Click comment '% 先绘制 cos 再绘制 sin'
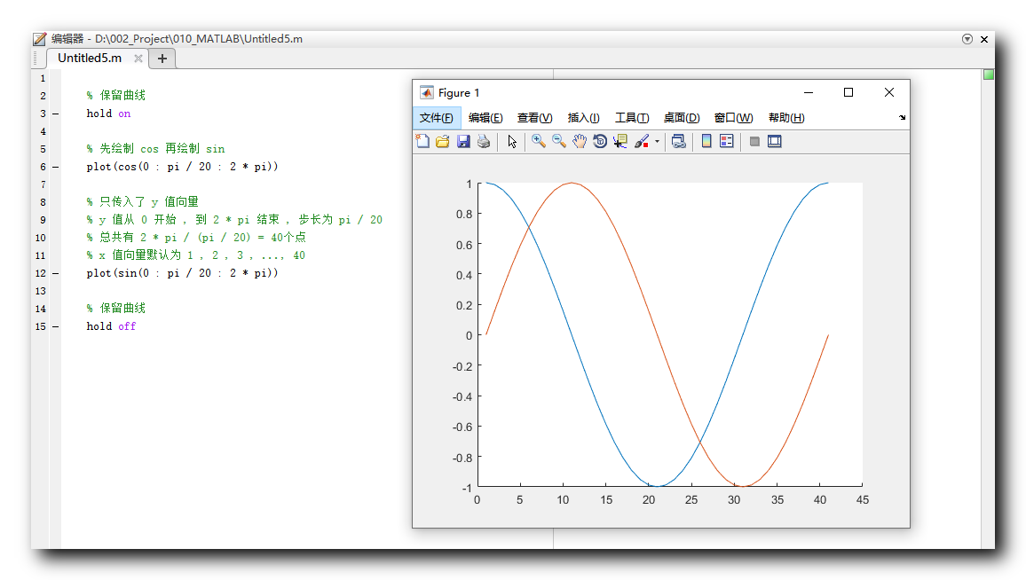1026x580 pixels. point(155,149)
